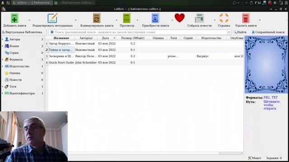
Task: Open dropdown arrow next to Get books
Action: (x=172, y=20)
